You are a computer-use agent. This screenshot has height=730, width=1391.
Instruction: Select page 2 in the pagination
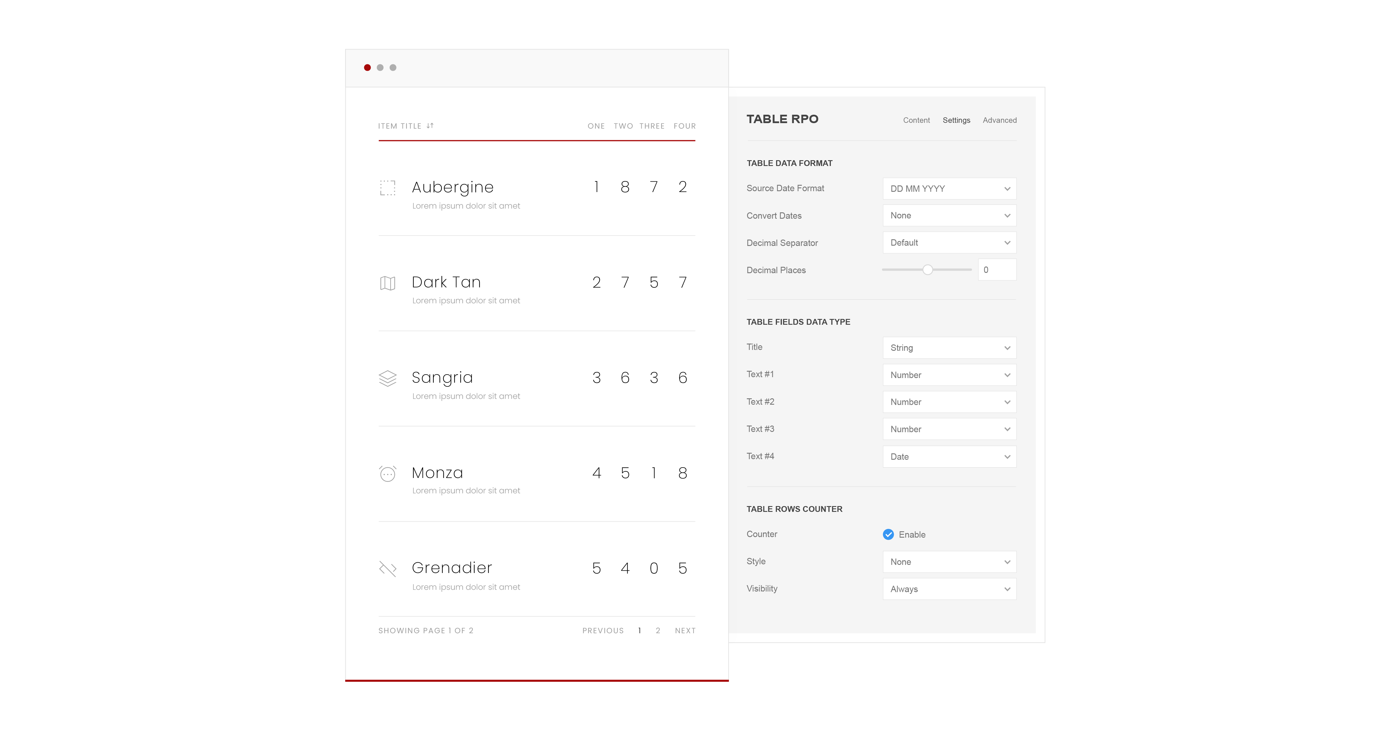pos(657,630)
